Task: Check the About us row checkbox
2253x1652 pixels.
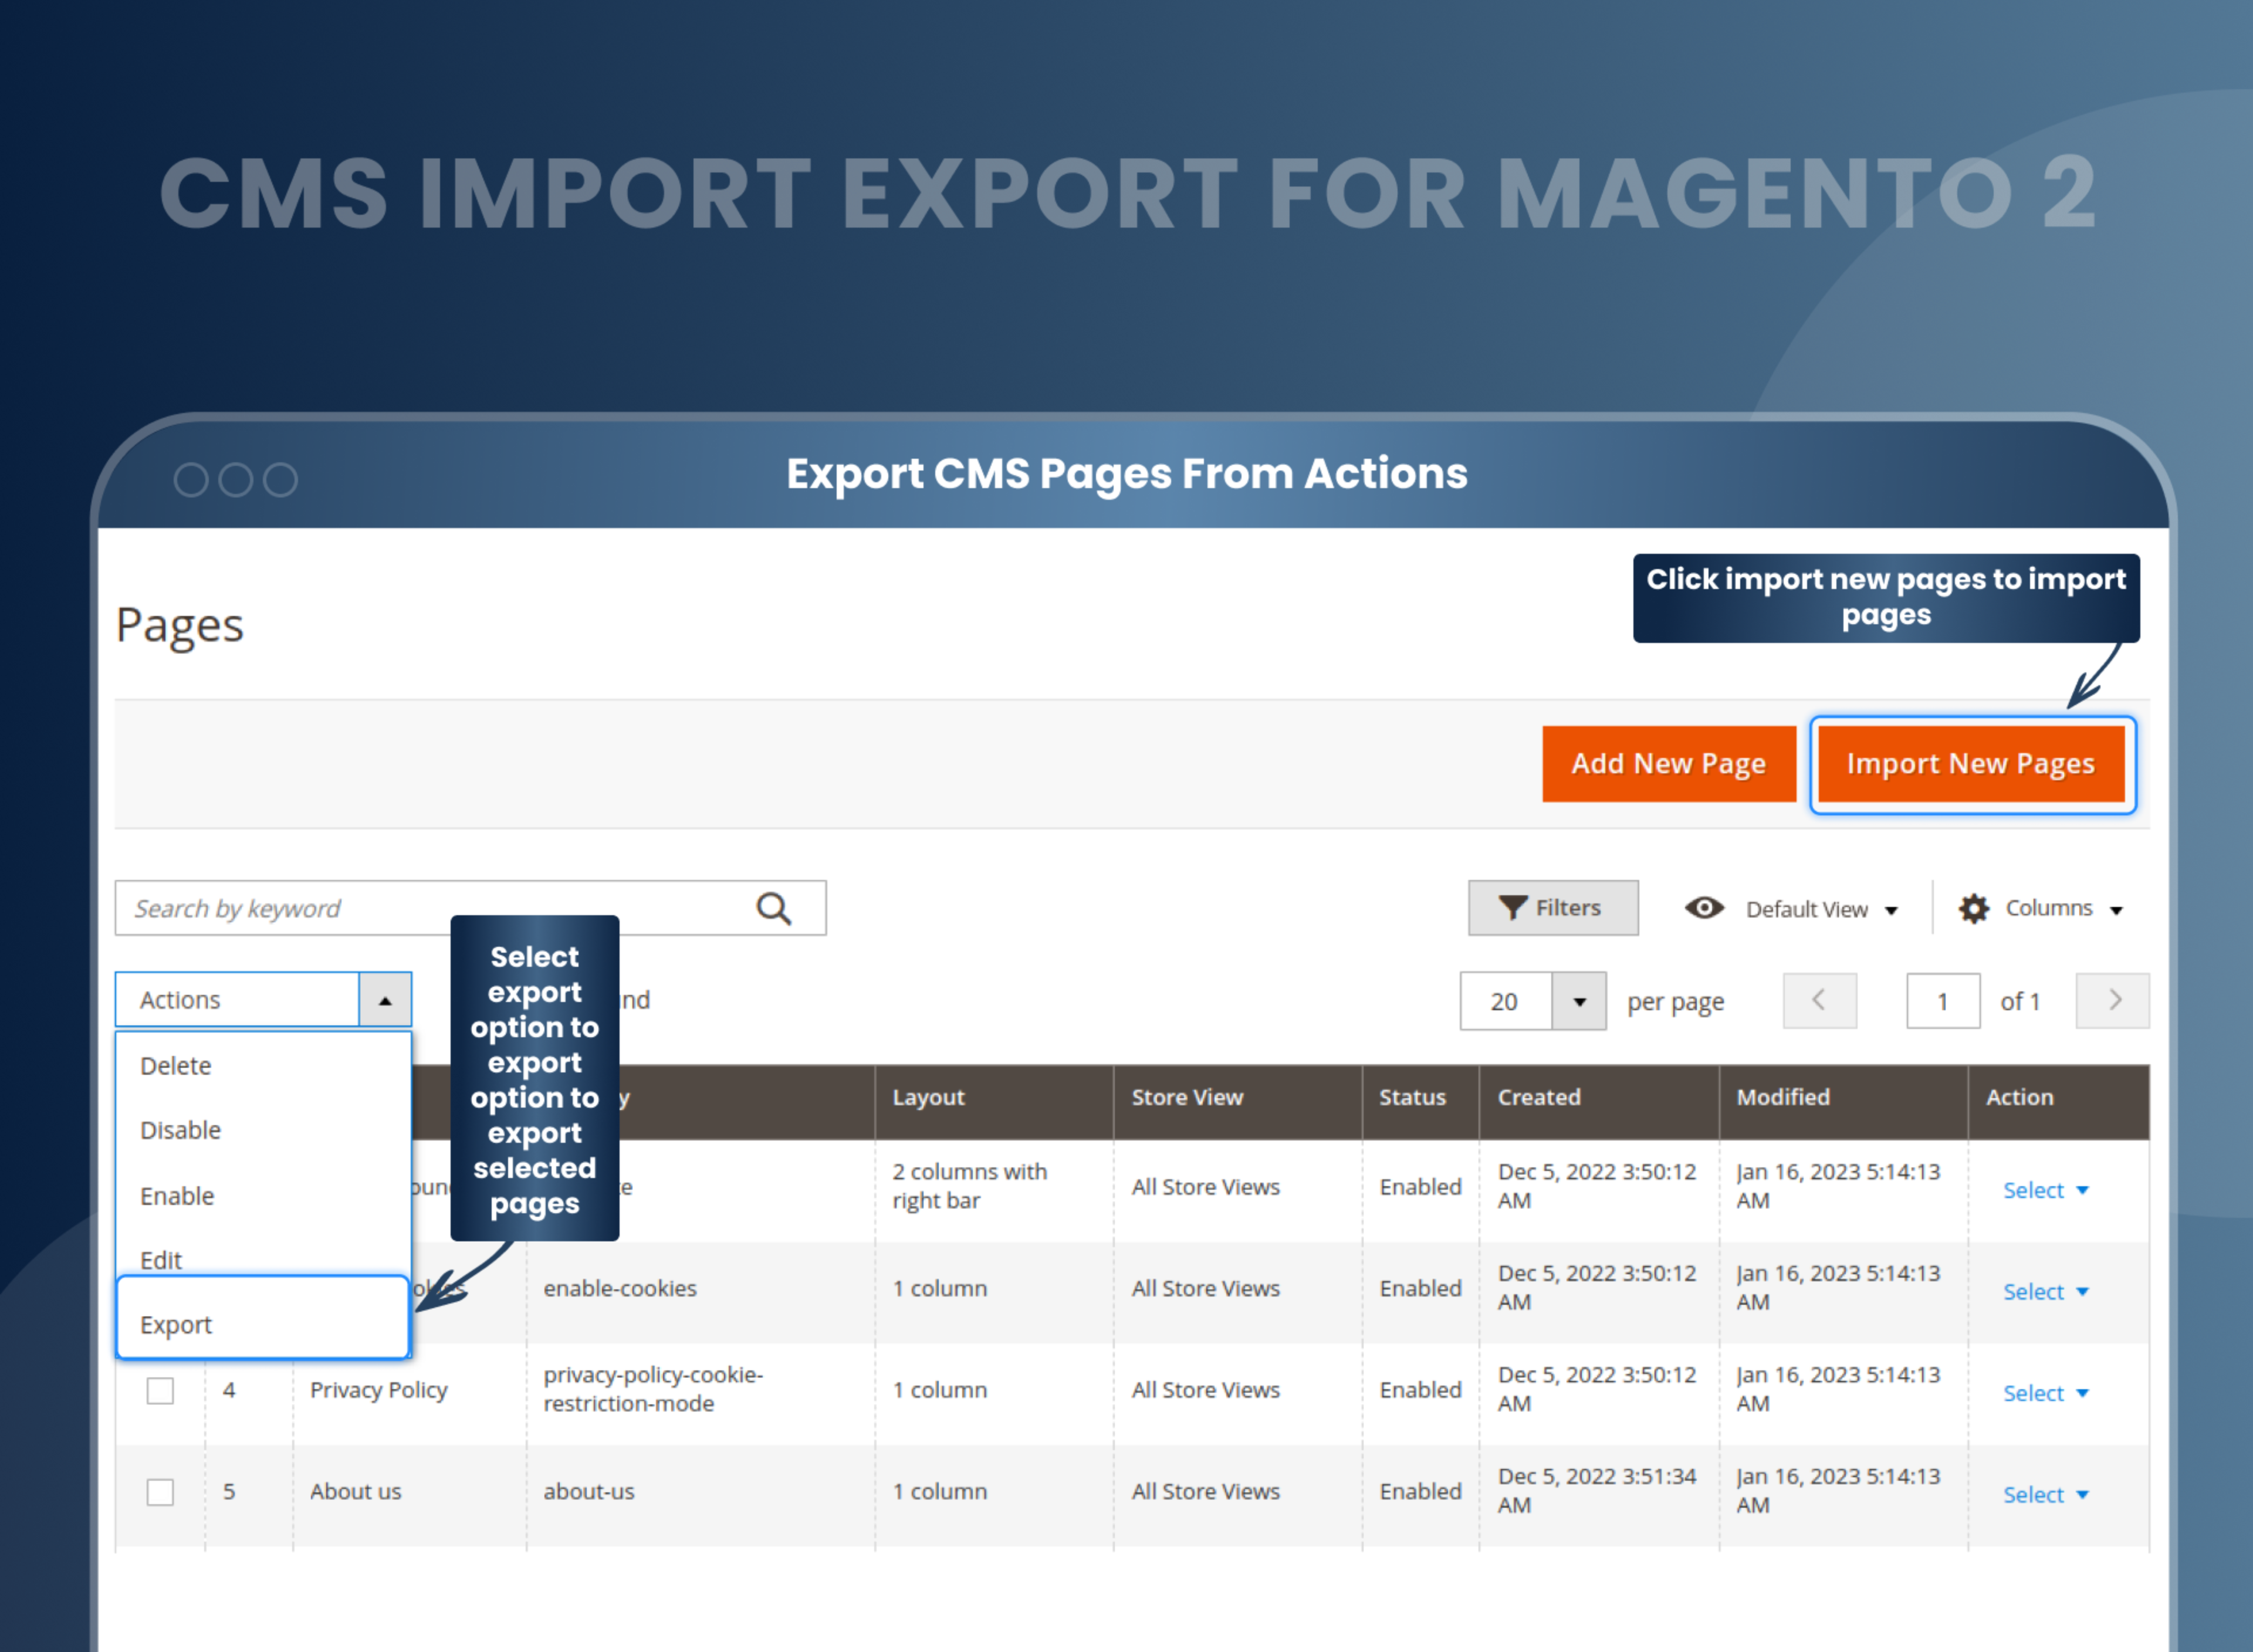Action: tap(160, 1492)
